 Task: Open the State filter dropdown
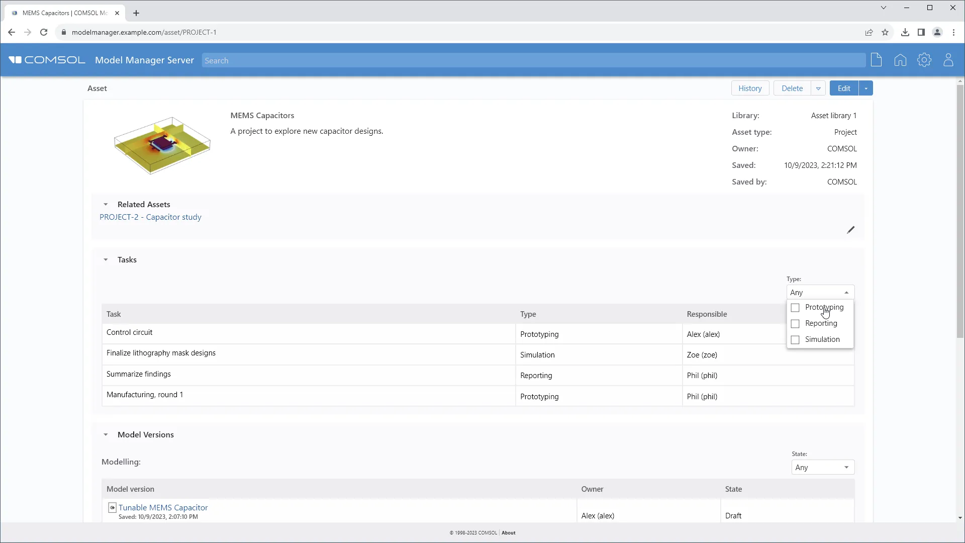[823, 468]
